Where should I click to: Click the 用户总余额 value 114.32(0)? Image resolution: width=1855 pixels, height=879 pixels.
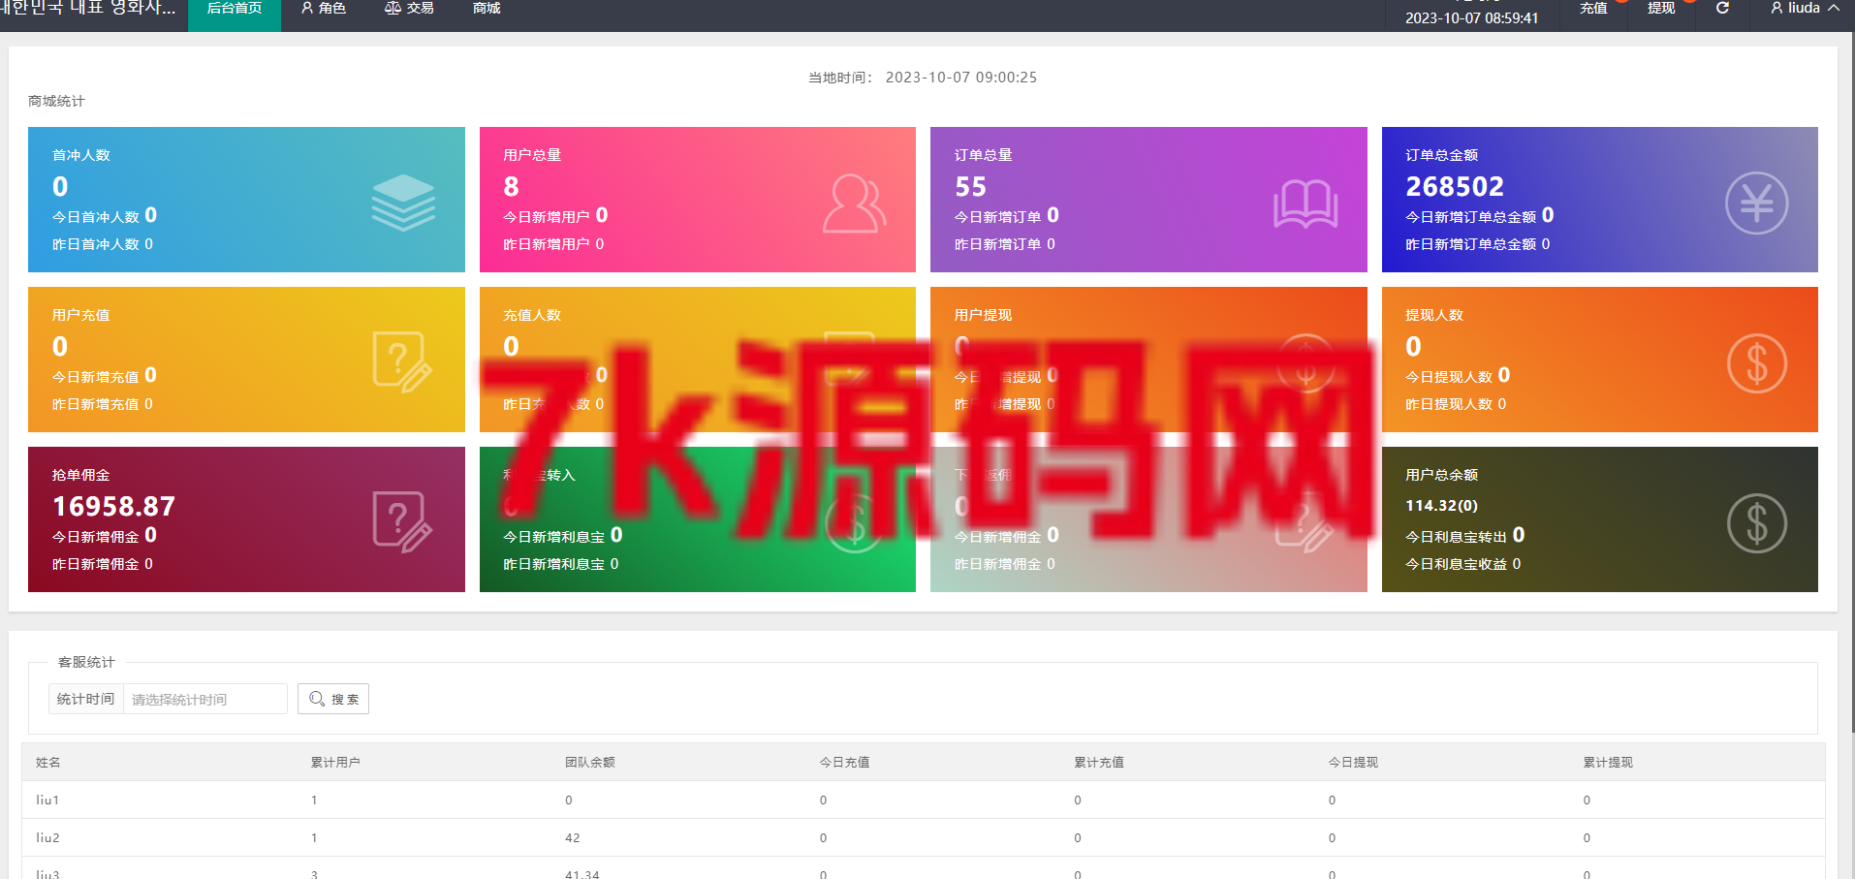1441,506
